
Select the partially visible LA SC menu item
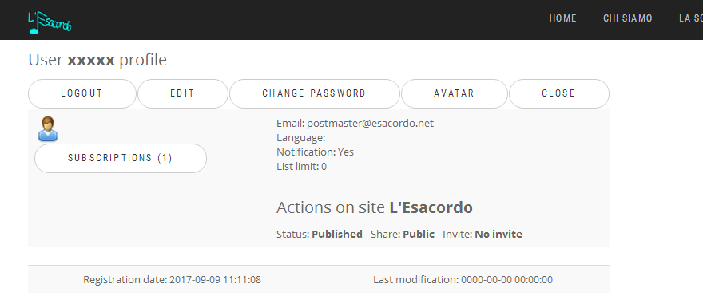[x=691, y=18]
